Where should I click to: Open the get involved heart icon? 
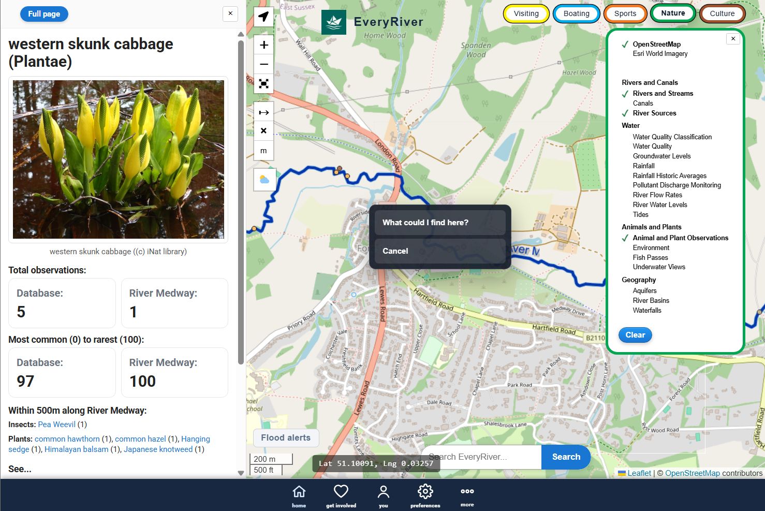point(341,495)
